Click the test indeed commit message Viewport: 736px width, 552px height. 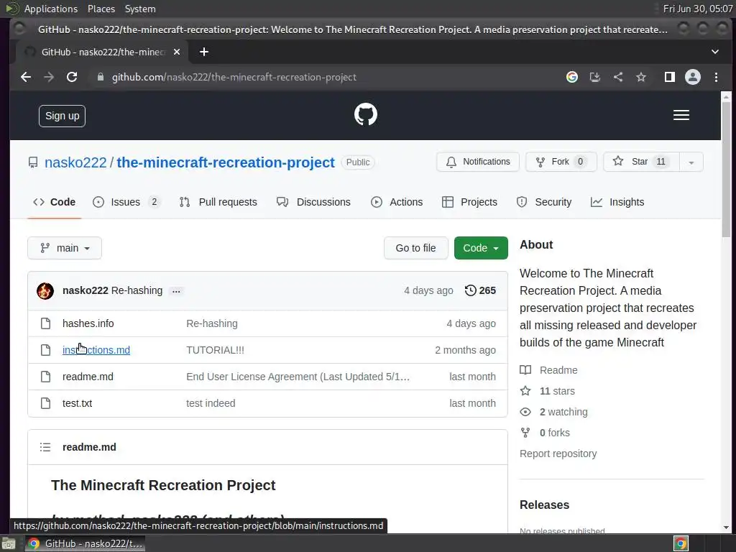click(x=211, y=404)
